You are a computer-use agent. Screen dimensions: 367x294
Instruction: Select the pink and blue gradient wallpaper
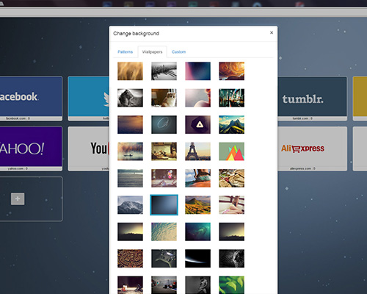click(x=197, y=71)
